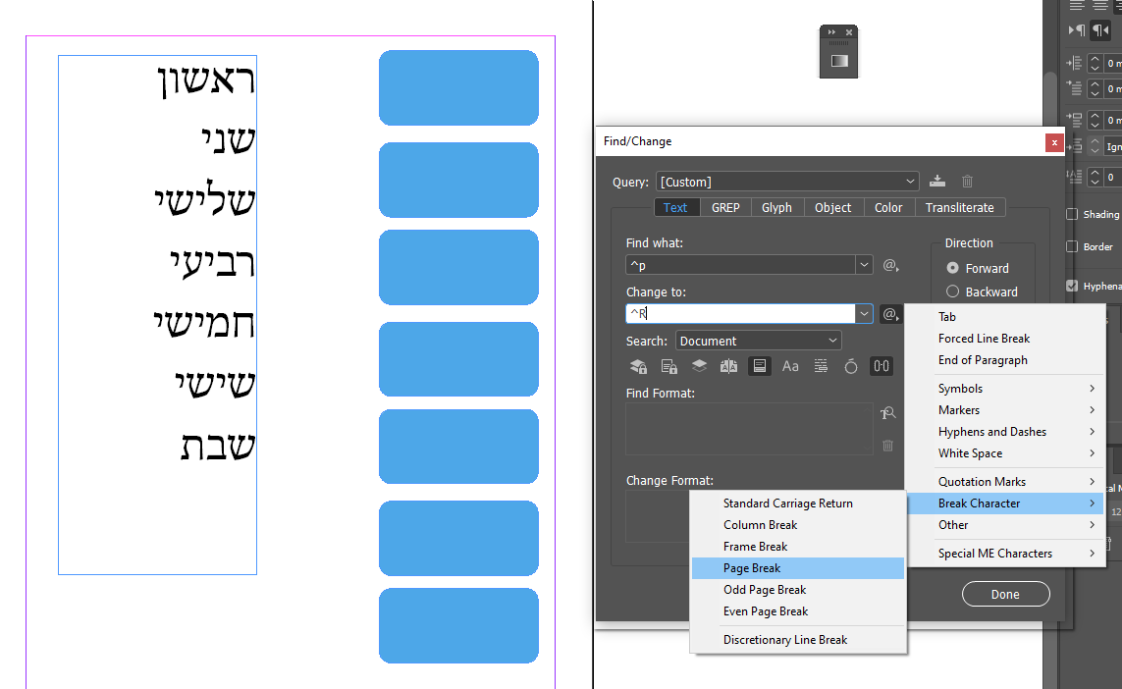Viewport: 1122px width, 689px height.
Task: Expand the Change to history dropdown arrow
Action: (865, 313)
